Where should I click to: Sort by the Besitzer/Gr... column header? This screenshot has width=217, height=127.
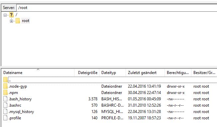[x=204, y=73]
